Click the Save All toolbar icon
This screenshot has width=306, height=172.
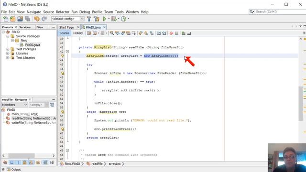[28, 19]
